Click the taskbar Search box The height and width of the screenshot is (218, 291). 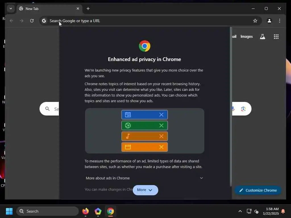(x=47, y=211)
